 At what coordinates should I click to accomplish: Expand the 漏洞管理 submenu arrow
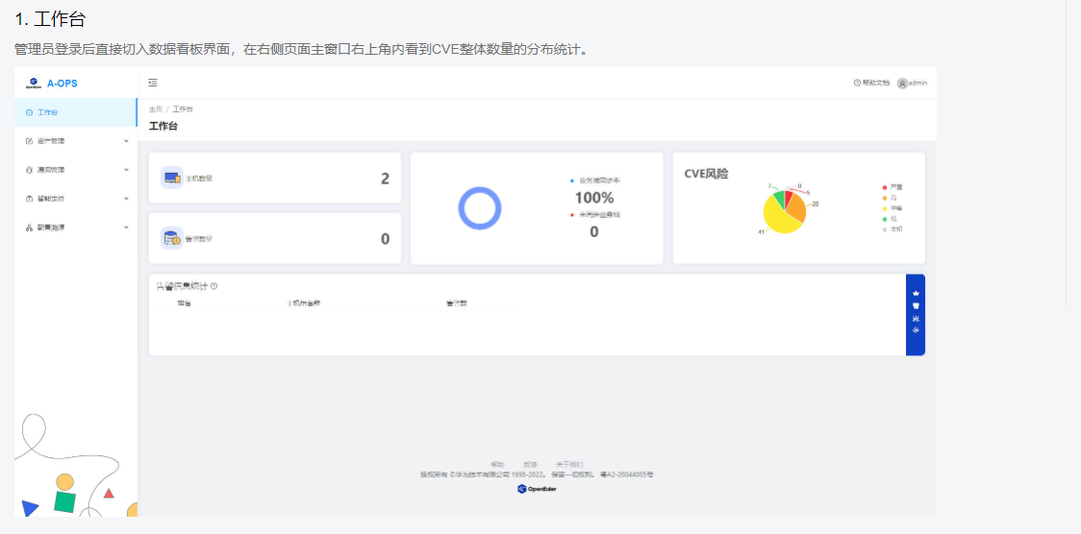tap(126, 170)
